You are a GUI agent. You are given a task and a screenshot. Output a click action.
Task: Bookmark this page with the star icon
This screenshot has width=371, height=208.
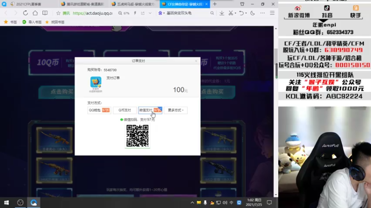(x=58, y=13)
